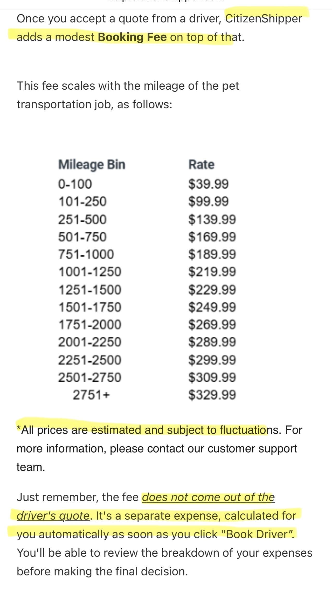Select the $229.99 rate cell
The image size is (332, 591).
click(x=212, y=289)
